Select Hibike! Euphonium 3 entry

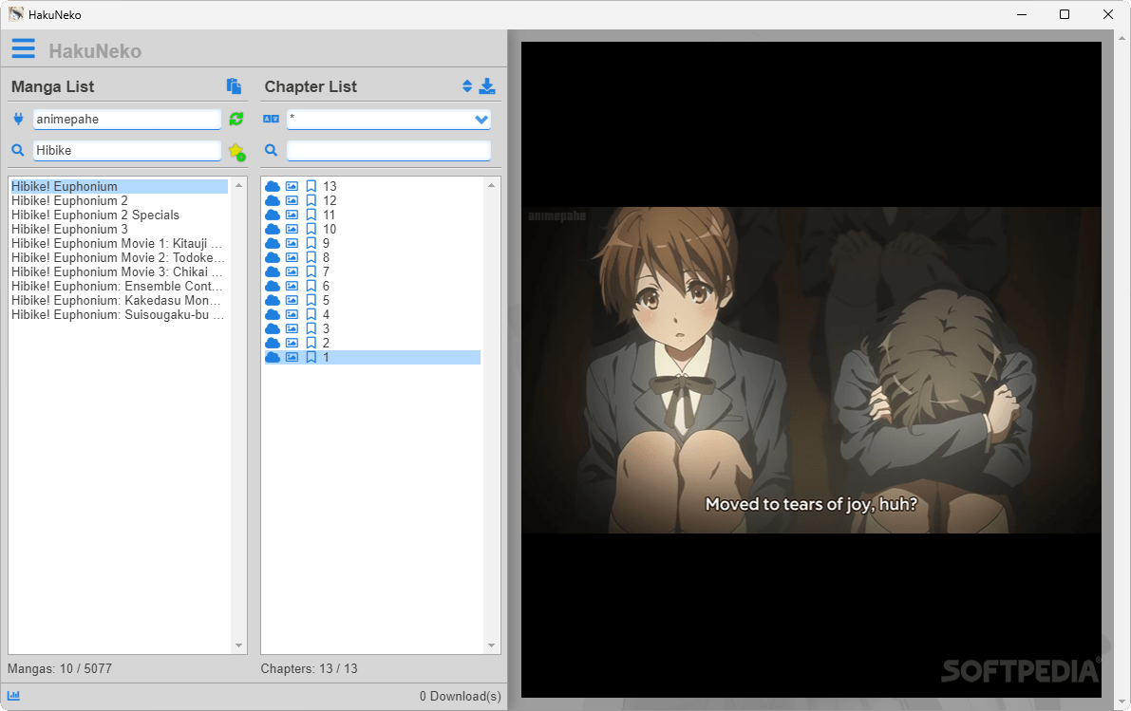click(x=119, y=230)
